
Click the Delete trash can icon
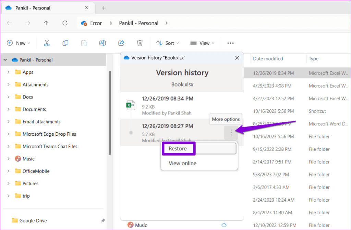click(140, 43)
